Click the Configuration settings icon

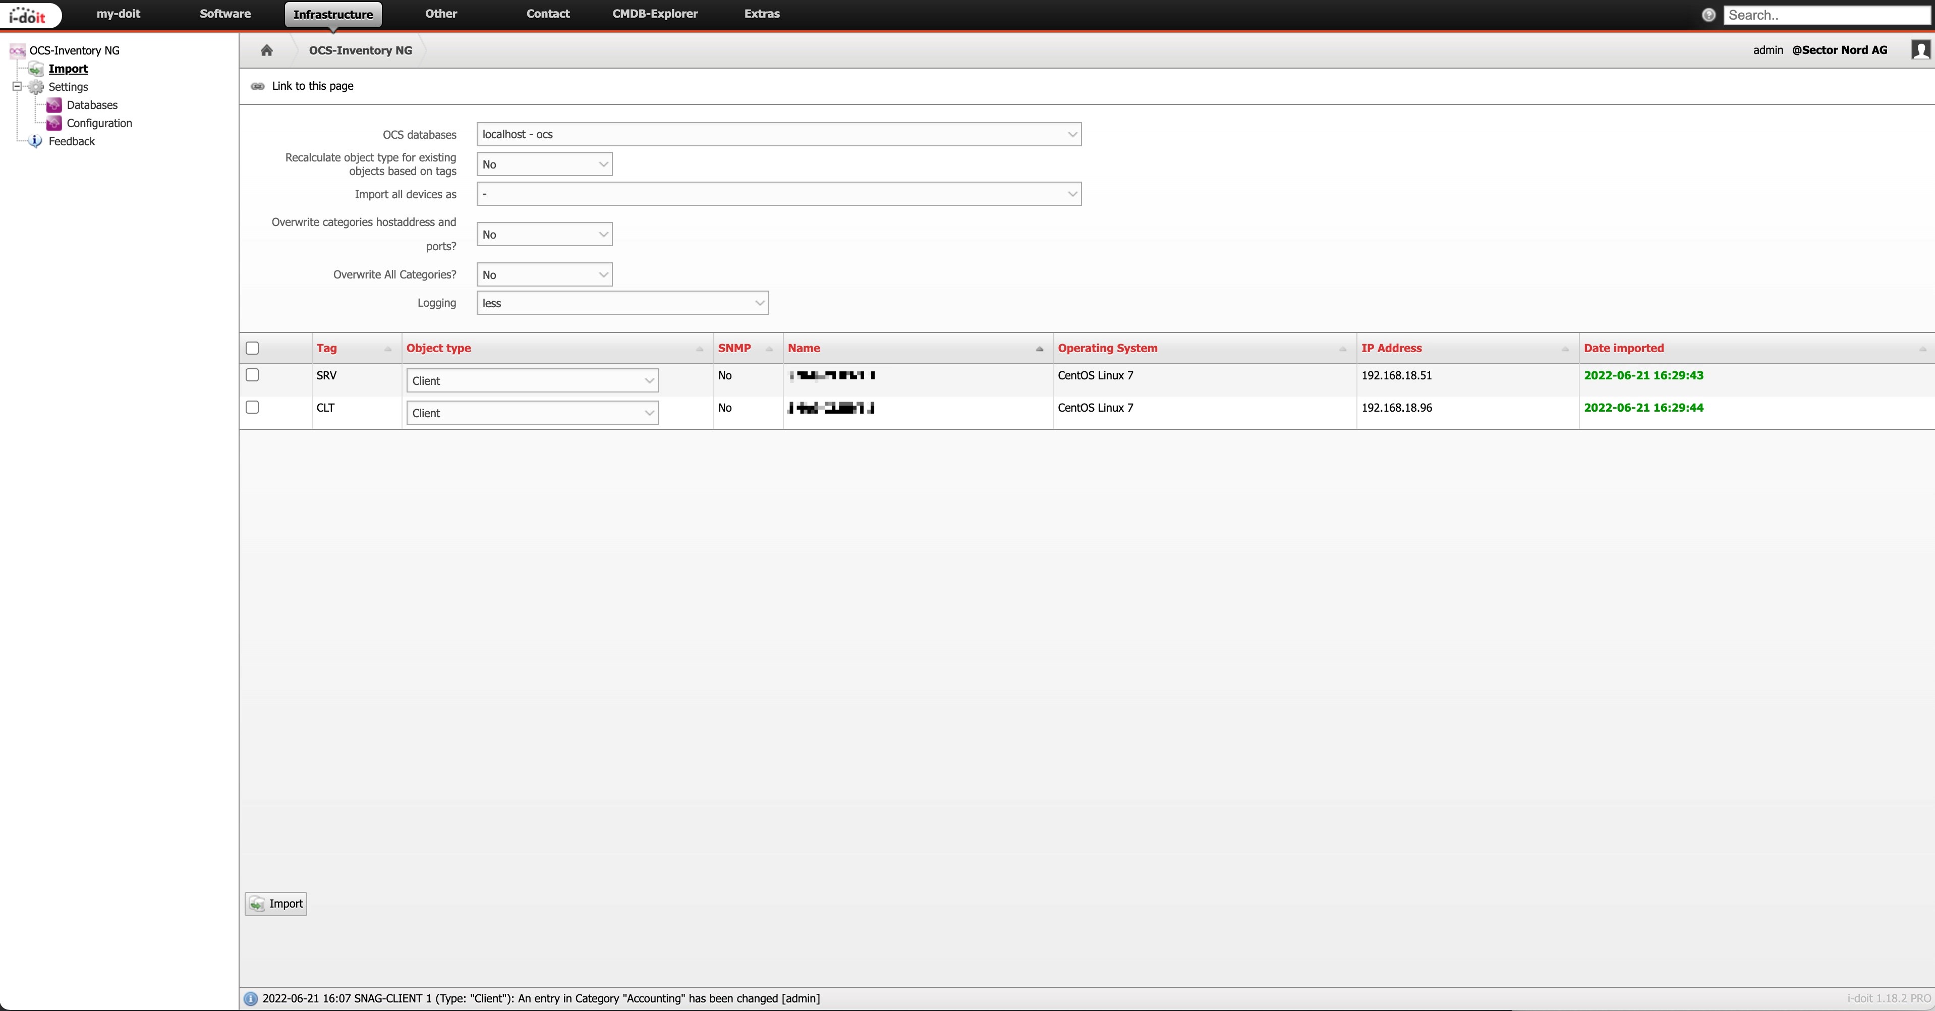[54, 123]
